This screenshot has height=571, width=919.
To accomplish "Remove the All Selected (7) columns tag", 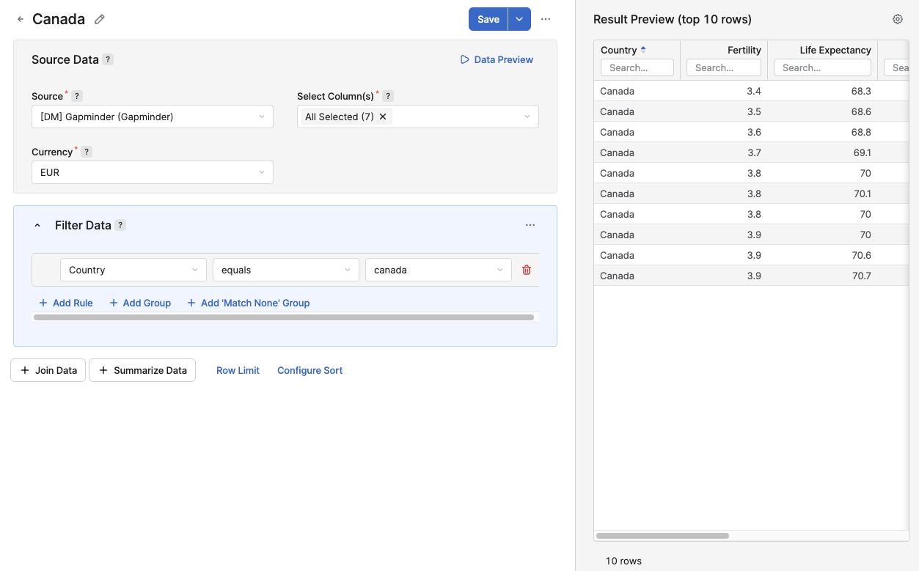I will click(x=383, y=117).
